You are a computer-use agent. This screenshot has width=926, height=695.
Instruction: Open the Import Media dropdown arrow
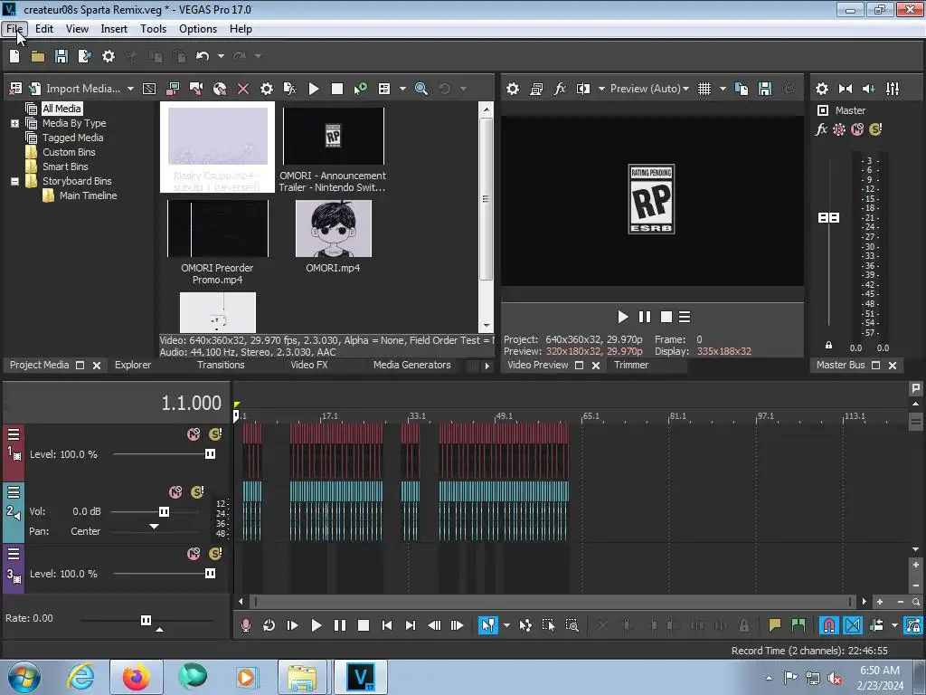tap(130, 89)
